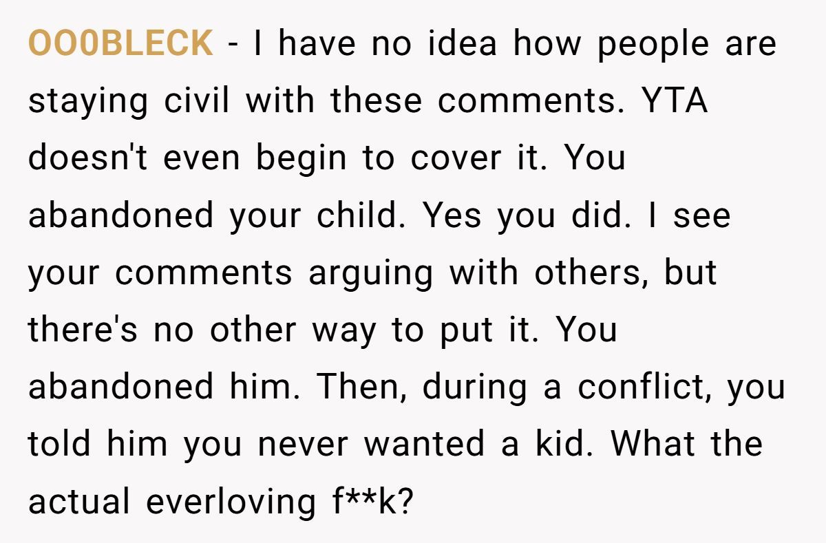826x543 pixels.
Task: Select the word "begin" in the comment
Action: coord(301,158)
